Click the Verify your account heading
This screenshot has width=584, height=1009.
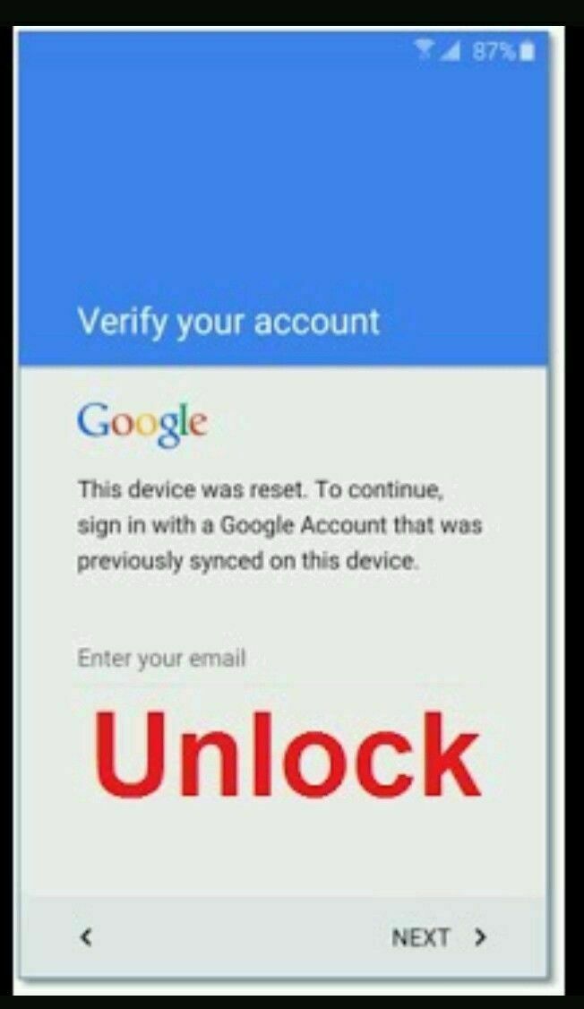(x=228, y=323)
